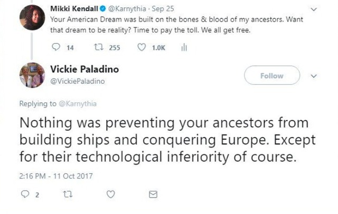Like Vickie Paladino's tweet
Viewport: 338px width, 214px height.
tap(110, 194)
